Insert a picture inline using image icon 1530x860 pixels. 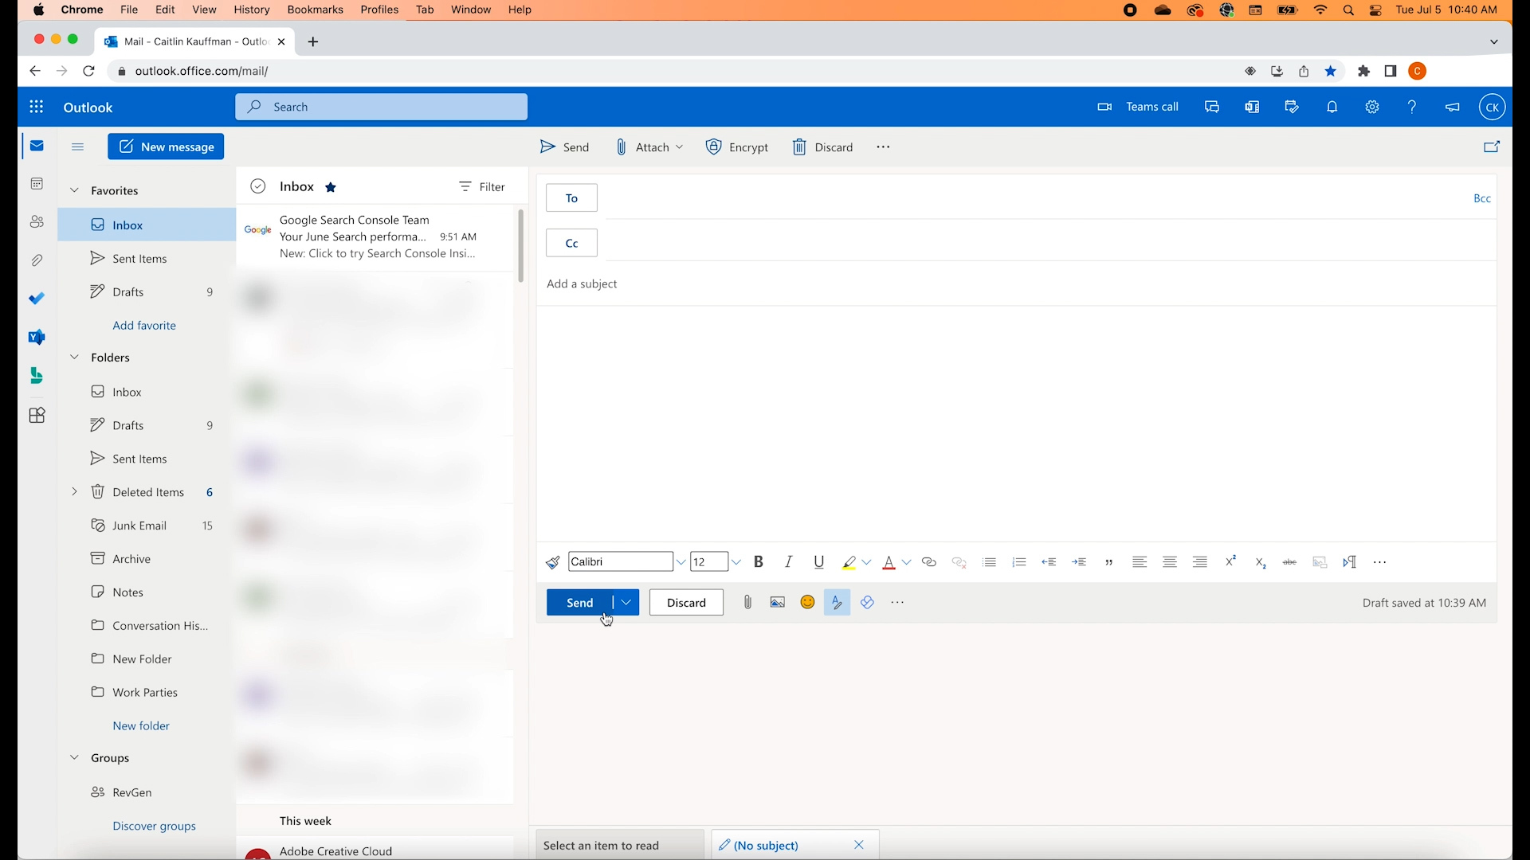point(777,602)
